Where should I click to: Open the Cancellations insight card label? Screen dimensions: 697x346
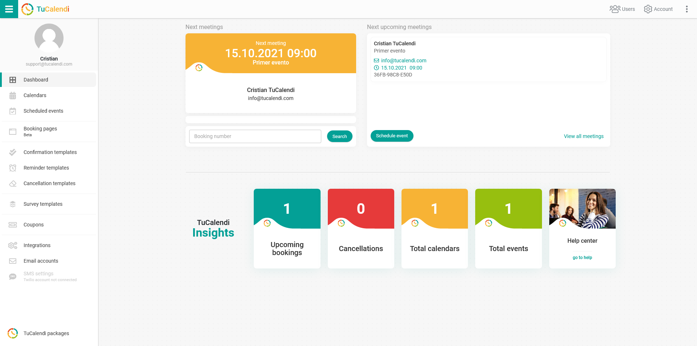pos(361,249)
